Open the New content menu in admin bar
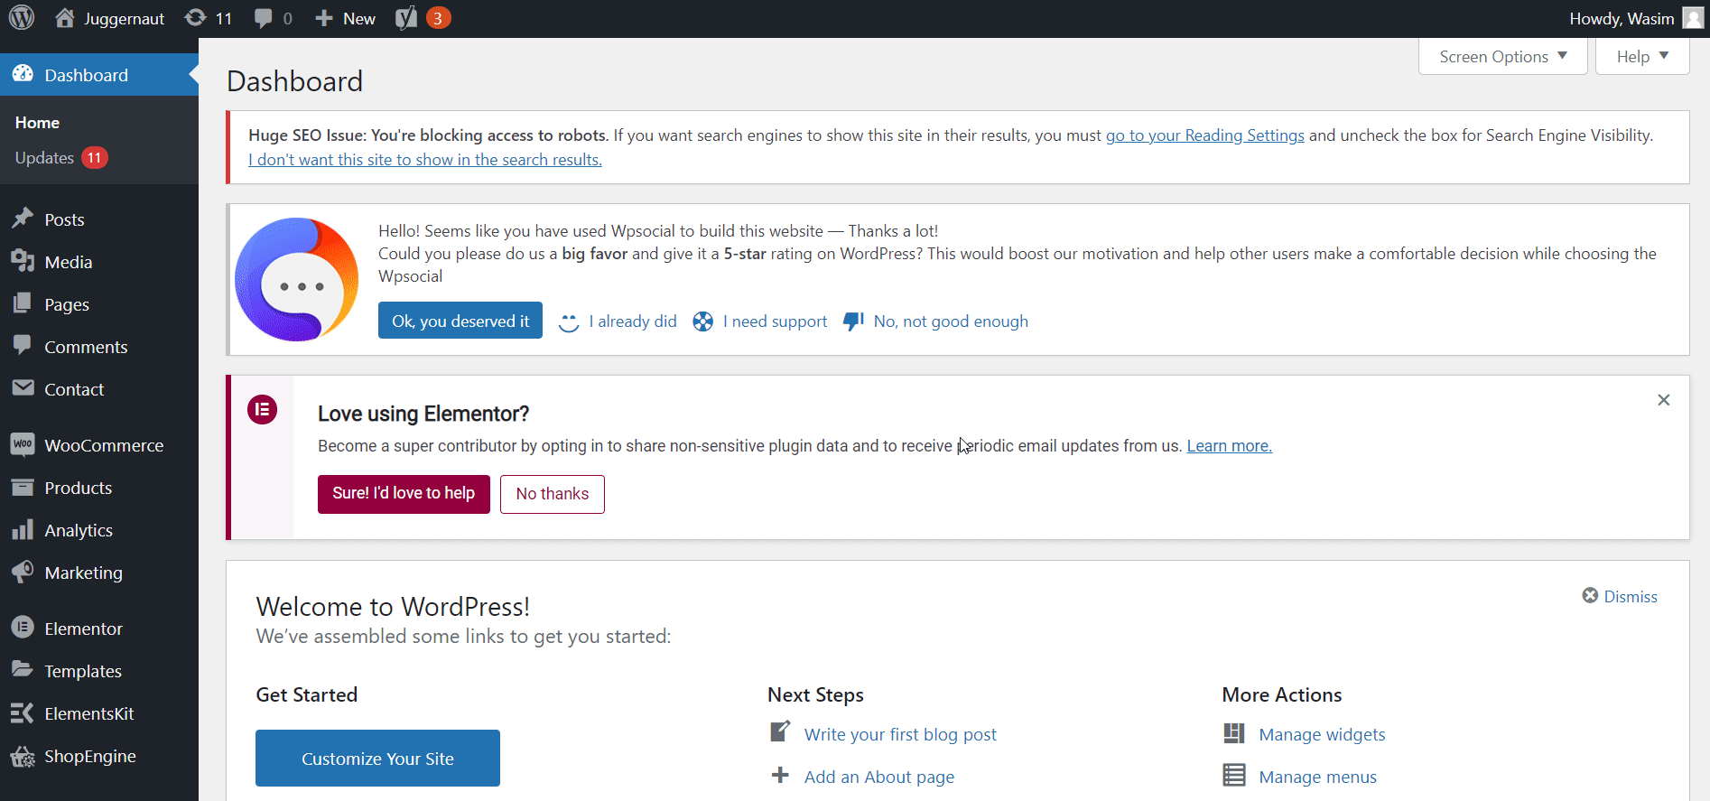Image resolution: width=1710 pixels, height=801 pixels. (x=345, y=18)
